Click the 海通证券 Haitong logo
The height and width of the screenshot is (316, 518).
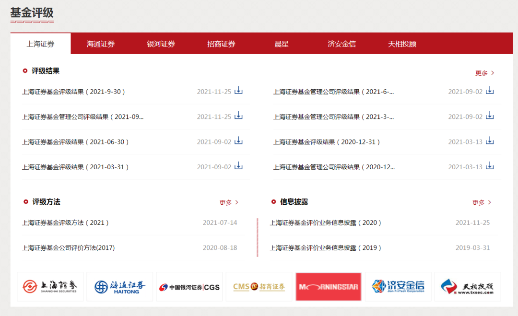[x=119, y=287]
